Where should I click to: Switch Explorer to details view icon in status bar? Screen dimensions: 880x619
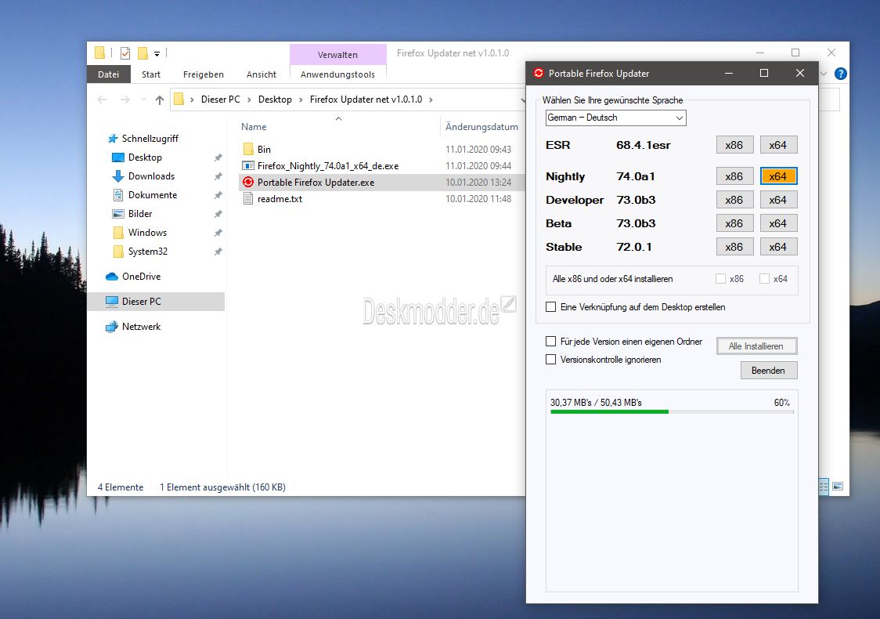tap(824, 487)
